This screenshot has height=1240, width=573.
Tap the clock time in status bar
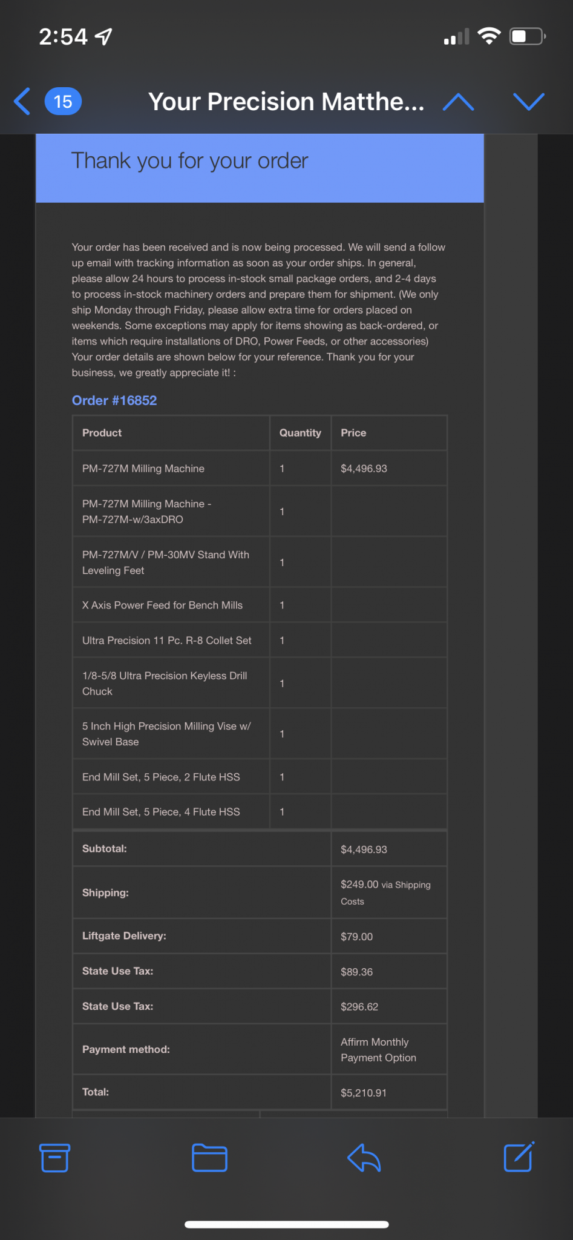tap(64, 37)
